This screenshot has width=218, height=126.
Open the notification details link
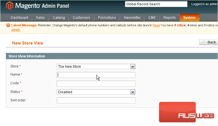click(x=16, y=30)
